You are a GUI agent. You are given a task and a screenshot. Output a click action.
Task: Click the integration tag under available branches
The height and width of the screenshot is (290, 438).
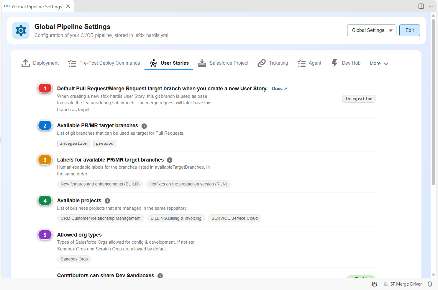[74, 144]
